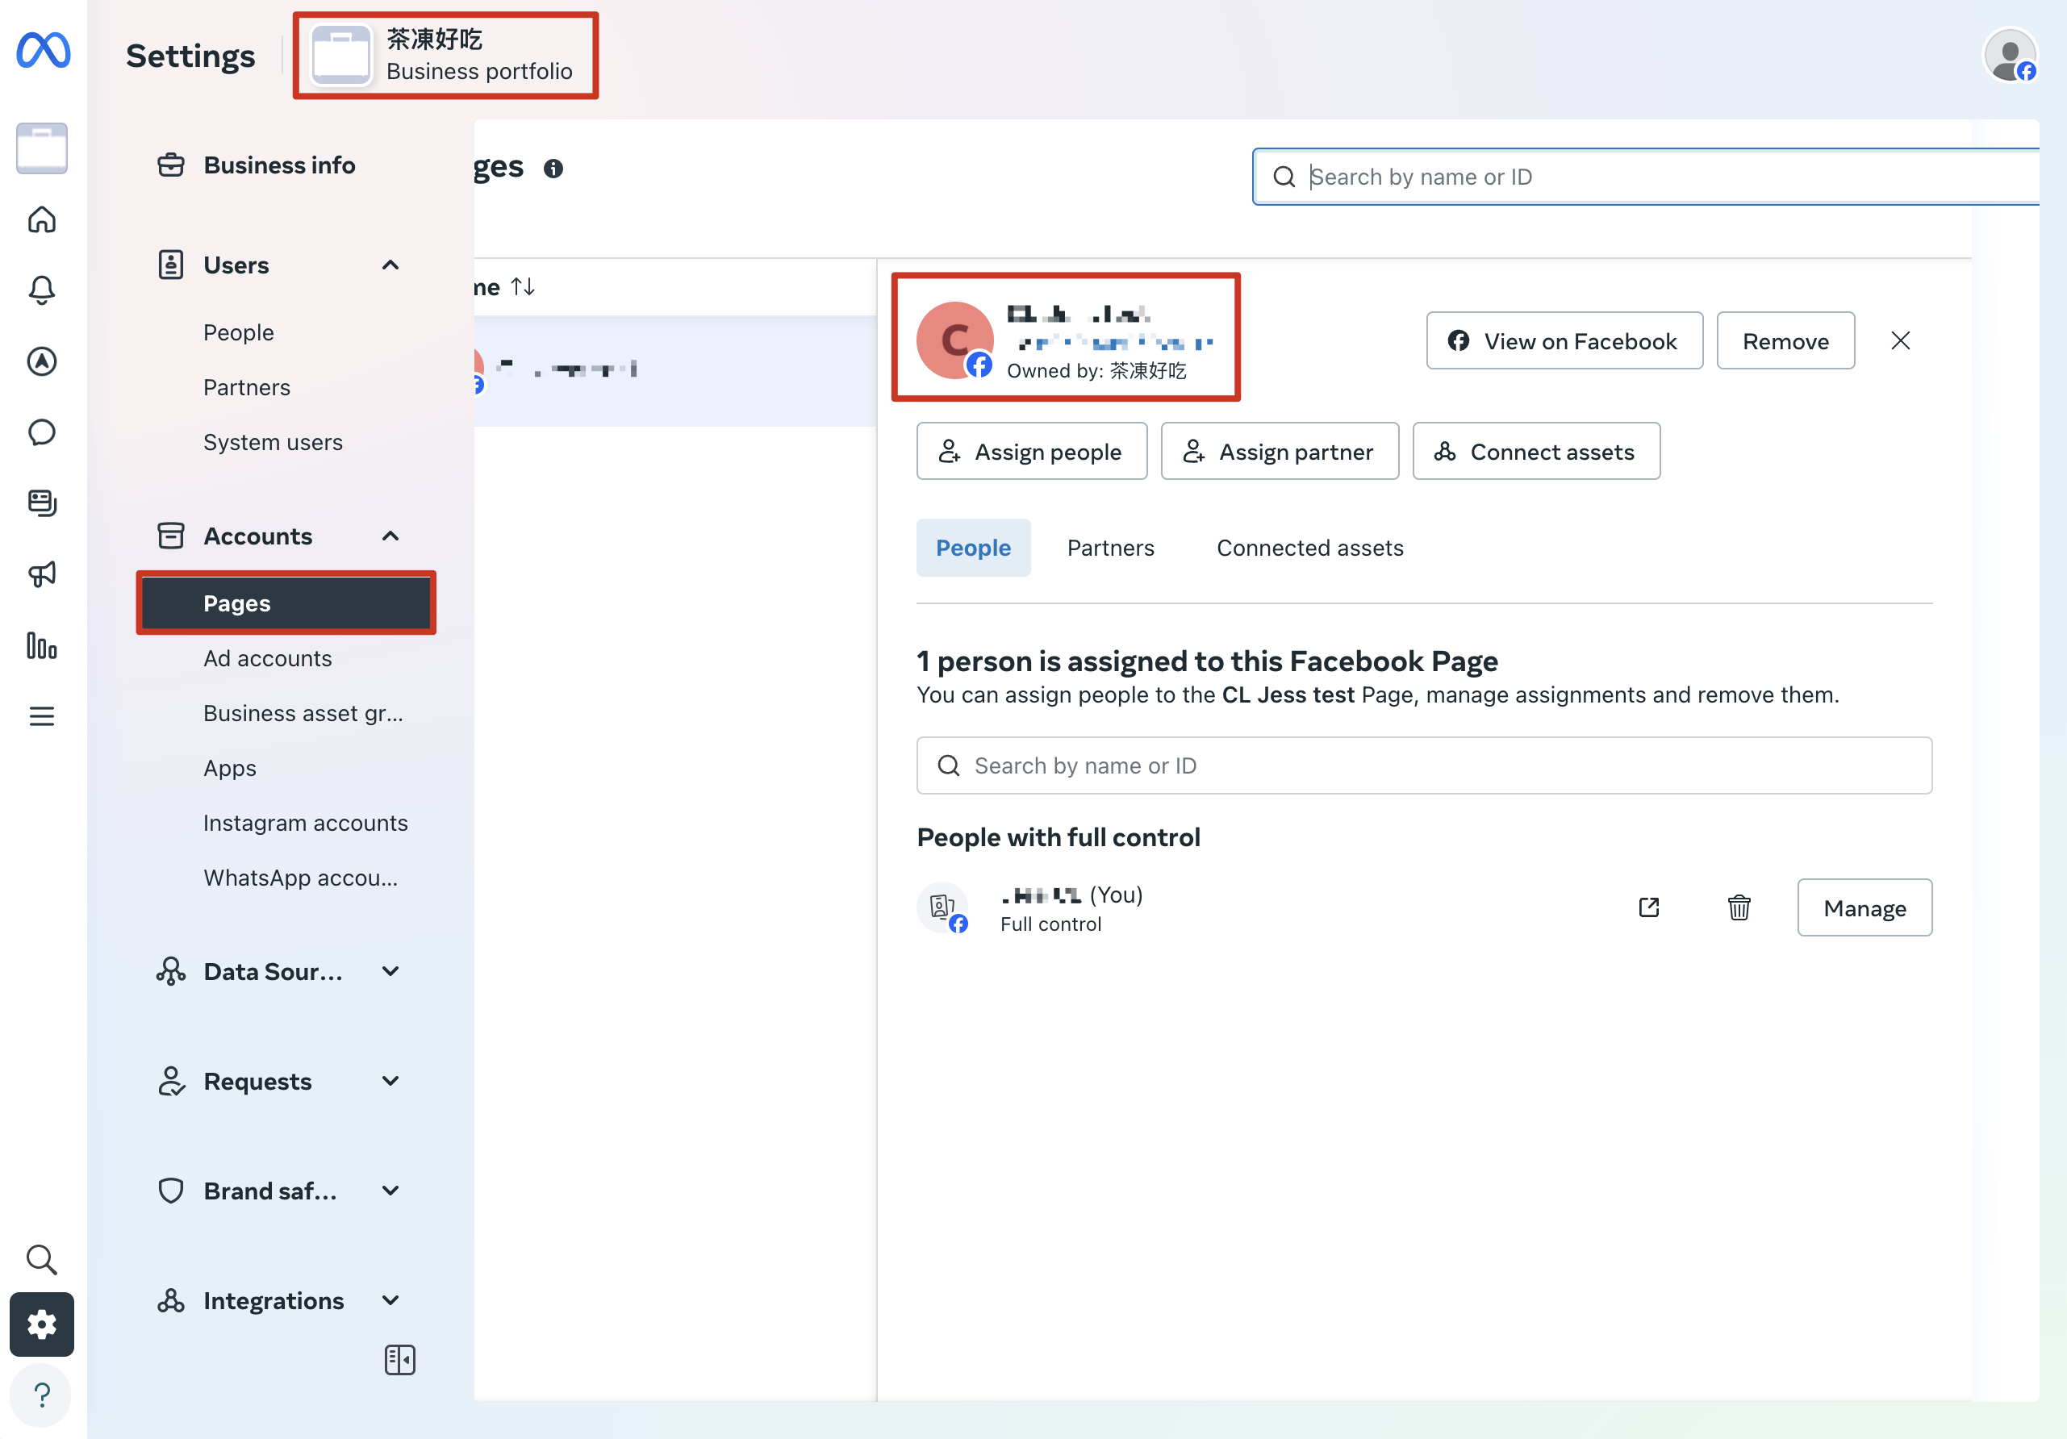Click Connect assets button
The width and height of the screenshot is (2067, 1439).
tap(1536, 452)
